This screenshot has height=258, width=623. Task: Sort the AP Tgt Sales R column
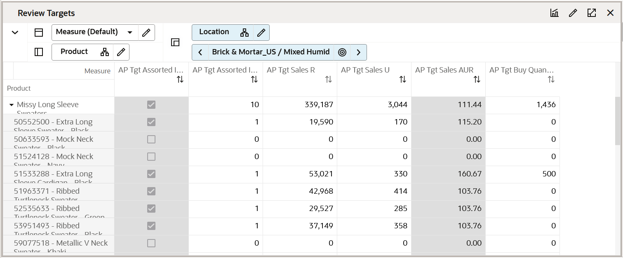(x=328, y=79)
